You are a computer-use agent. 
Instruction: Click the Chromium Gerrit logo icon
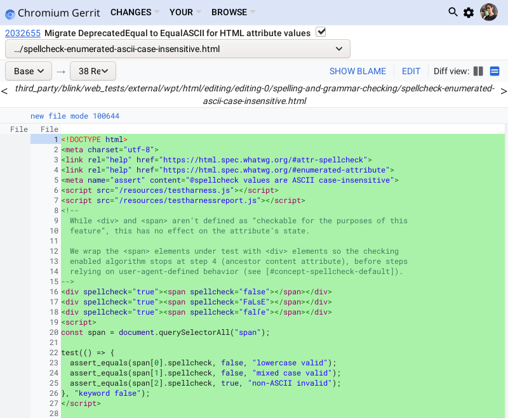[x=10, y=13]
